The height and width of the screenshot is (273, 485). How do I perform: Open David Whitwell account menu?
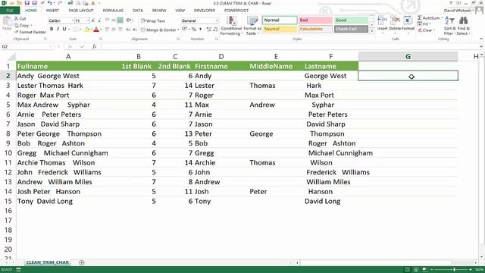(458, 11)
